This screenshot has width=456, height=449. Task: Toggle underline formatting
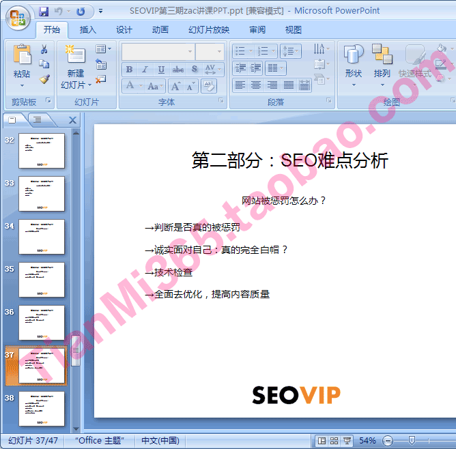pos(161,70)
